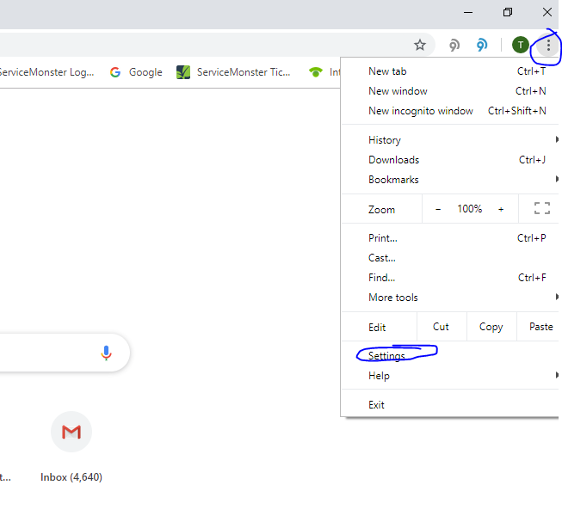Restore down the Chrome window

pyautogui.click(x=508, y=13)
